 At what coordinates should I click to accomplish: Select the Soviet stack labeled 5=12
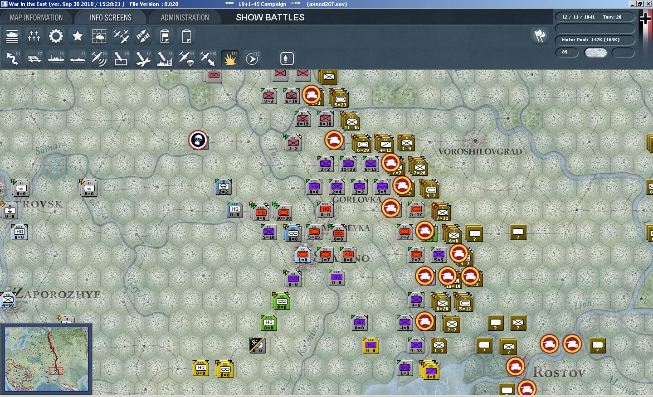464,302
